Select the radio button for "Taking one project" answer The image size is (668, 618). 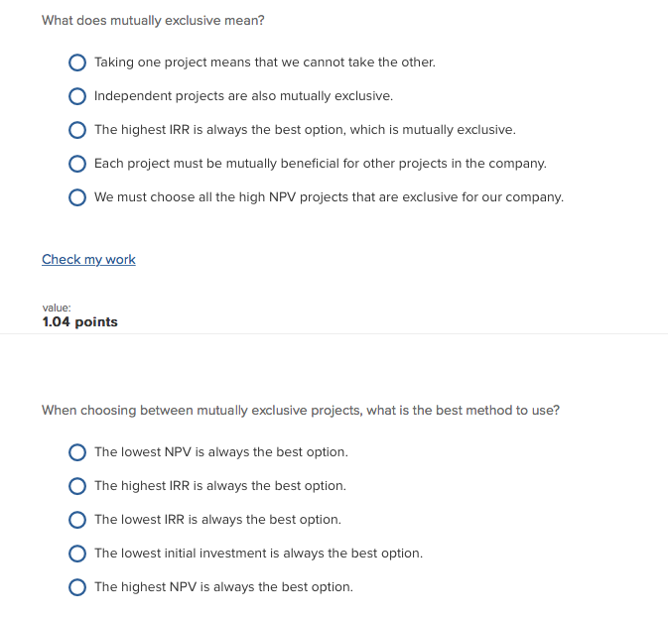tap(77, 62)
